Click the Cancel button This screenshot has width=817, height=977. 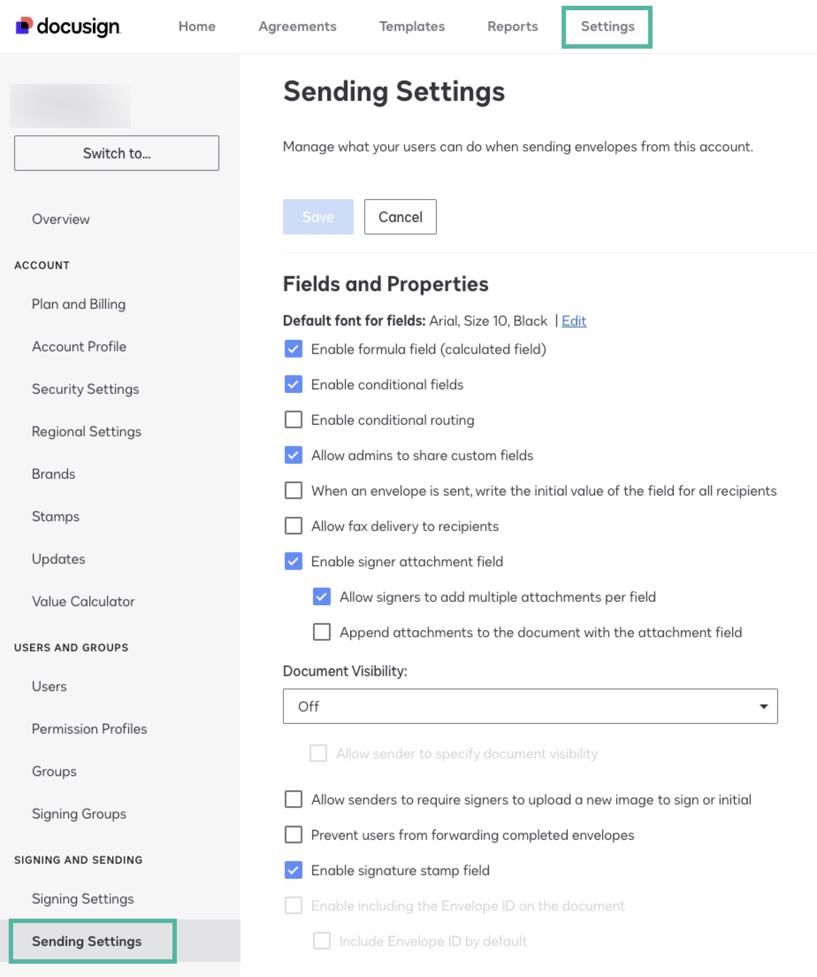400,216
